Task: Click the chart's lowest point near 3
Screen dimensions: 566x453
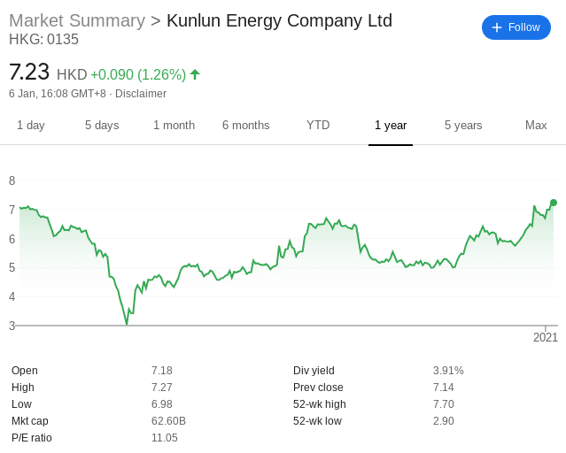Action: (127, 324)
